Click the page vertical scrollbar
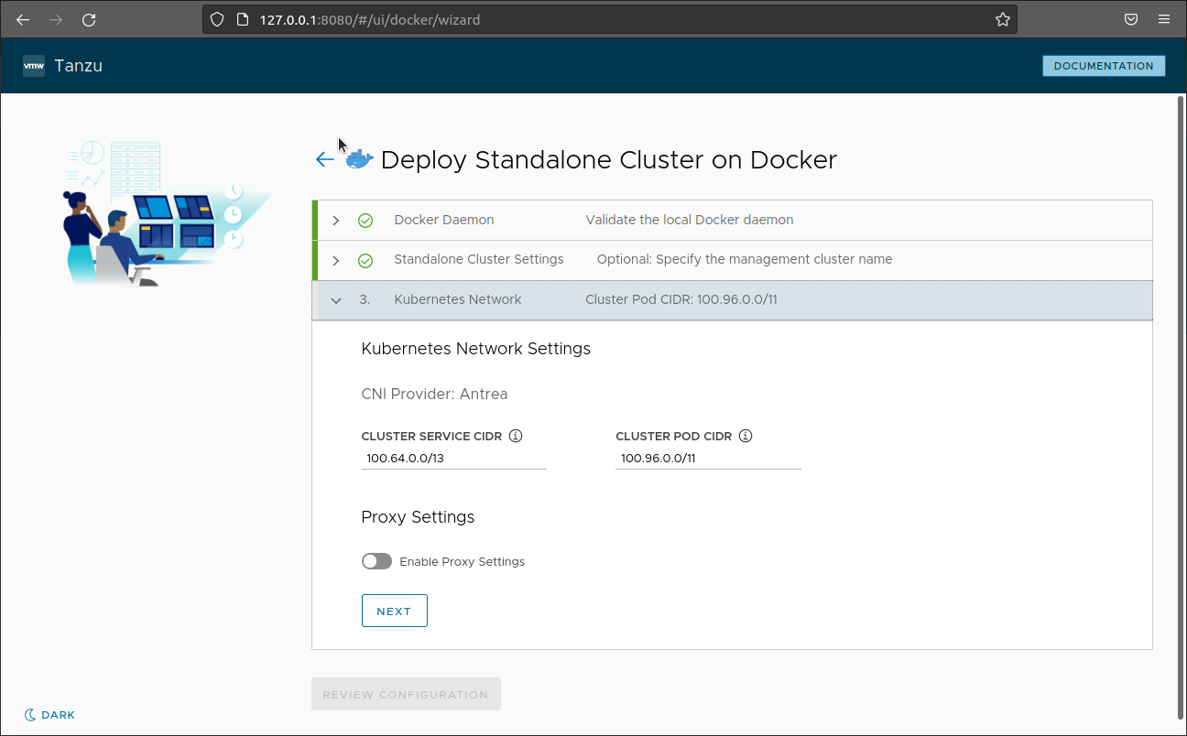Image resolution: width=1187 pixels, height=736 pixels. (x=1180, y=407)
